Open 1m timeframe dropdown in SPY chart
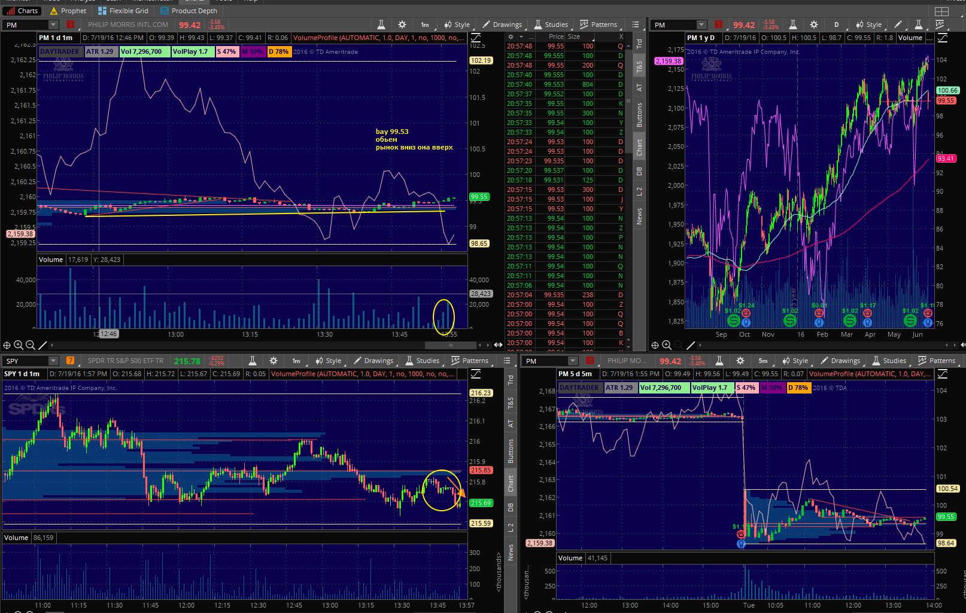Screen dimensions: 966x613 pos(296,361)
